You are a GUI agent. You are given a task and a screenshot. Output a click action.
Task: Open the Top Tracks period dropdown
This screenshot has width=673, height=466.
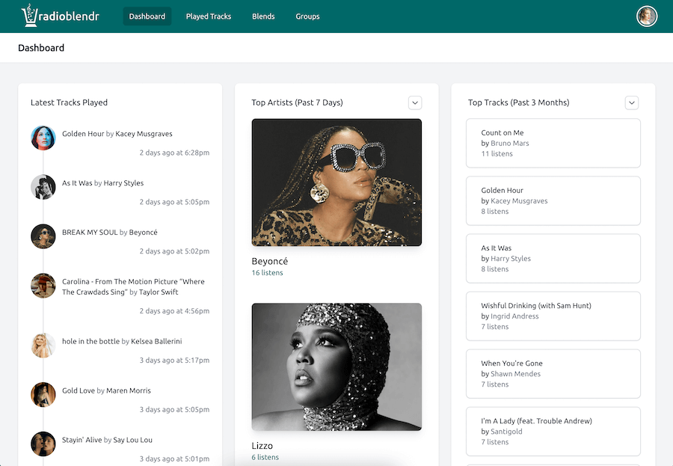coord(632,102)
